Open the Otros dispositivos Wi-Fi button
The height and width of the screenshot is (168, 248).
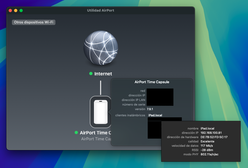pyautogui.click(x=34, y=22)
